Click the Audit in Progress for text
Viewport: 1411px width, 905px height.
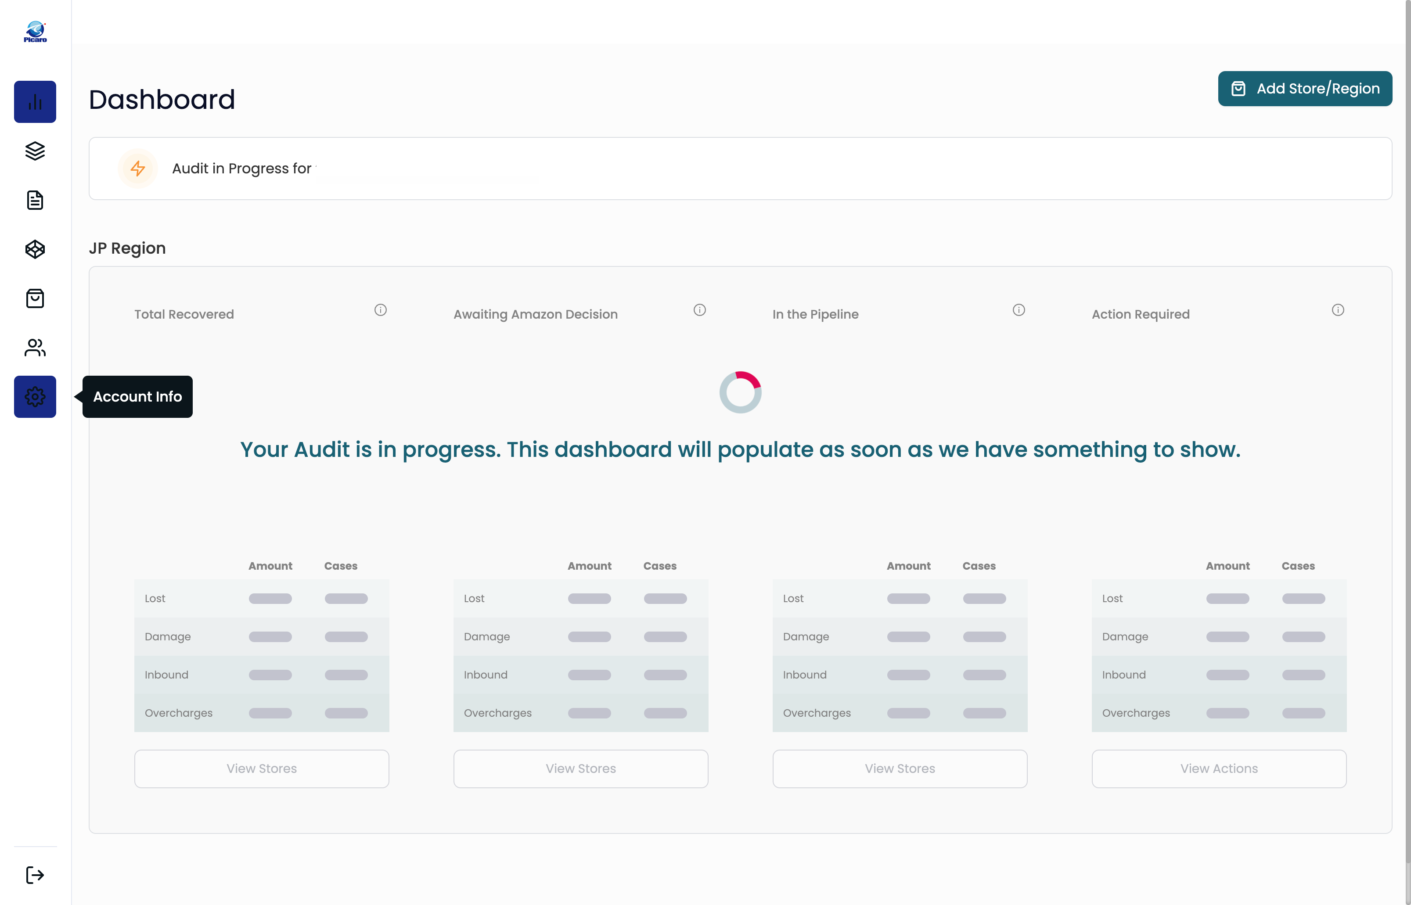[x=241, y=169]
